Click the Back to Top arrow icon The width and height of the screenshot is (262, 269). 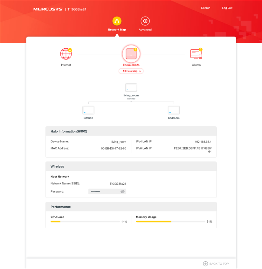click(x=205, y=264)
